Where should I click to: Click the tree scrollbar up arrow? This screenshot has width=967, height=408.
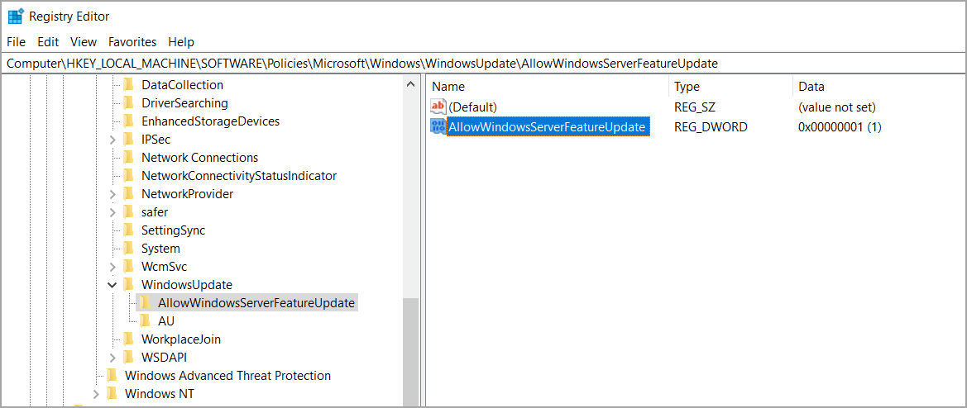(411, 84)
